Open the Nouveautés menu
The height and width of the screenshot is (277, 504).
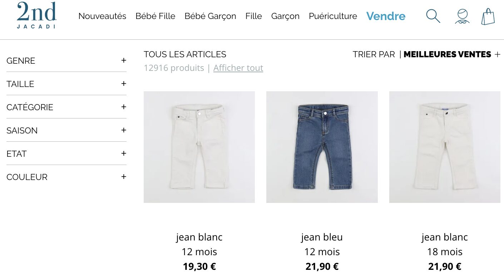click(x=102, y=16)
